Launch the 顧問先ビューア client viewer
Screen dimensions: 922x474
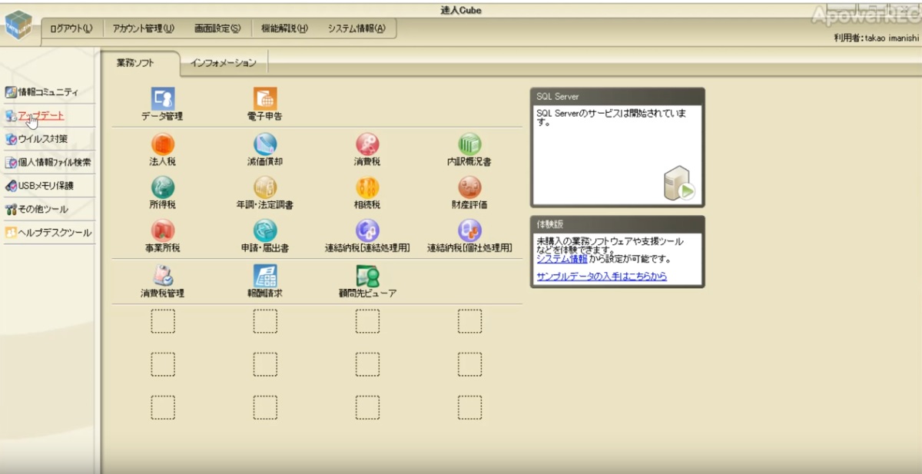(x=367, y=281)
